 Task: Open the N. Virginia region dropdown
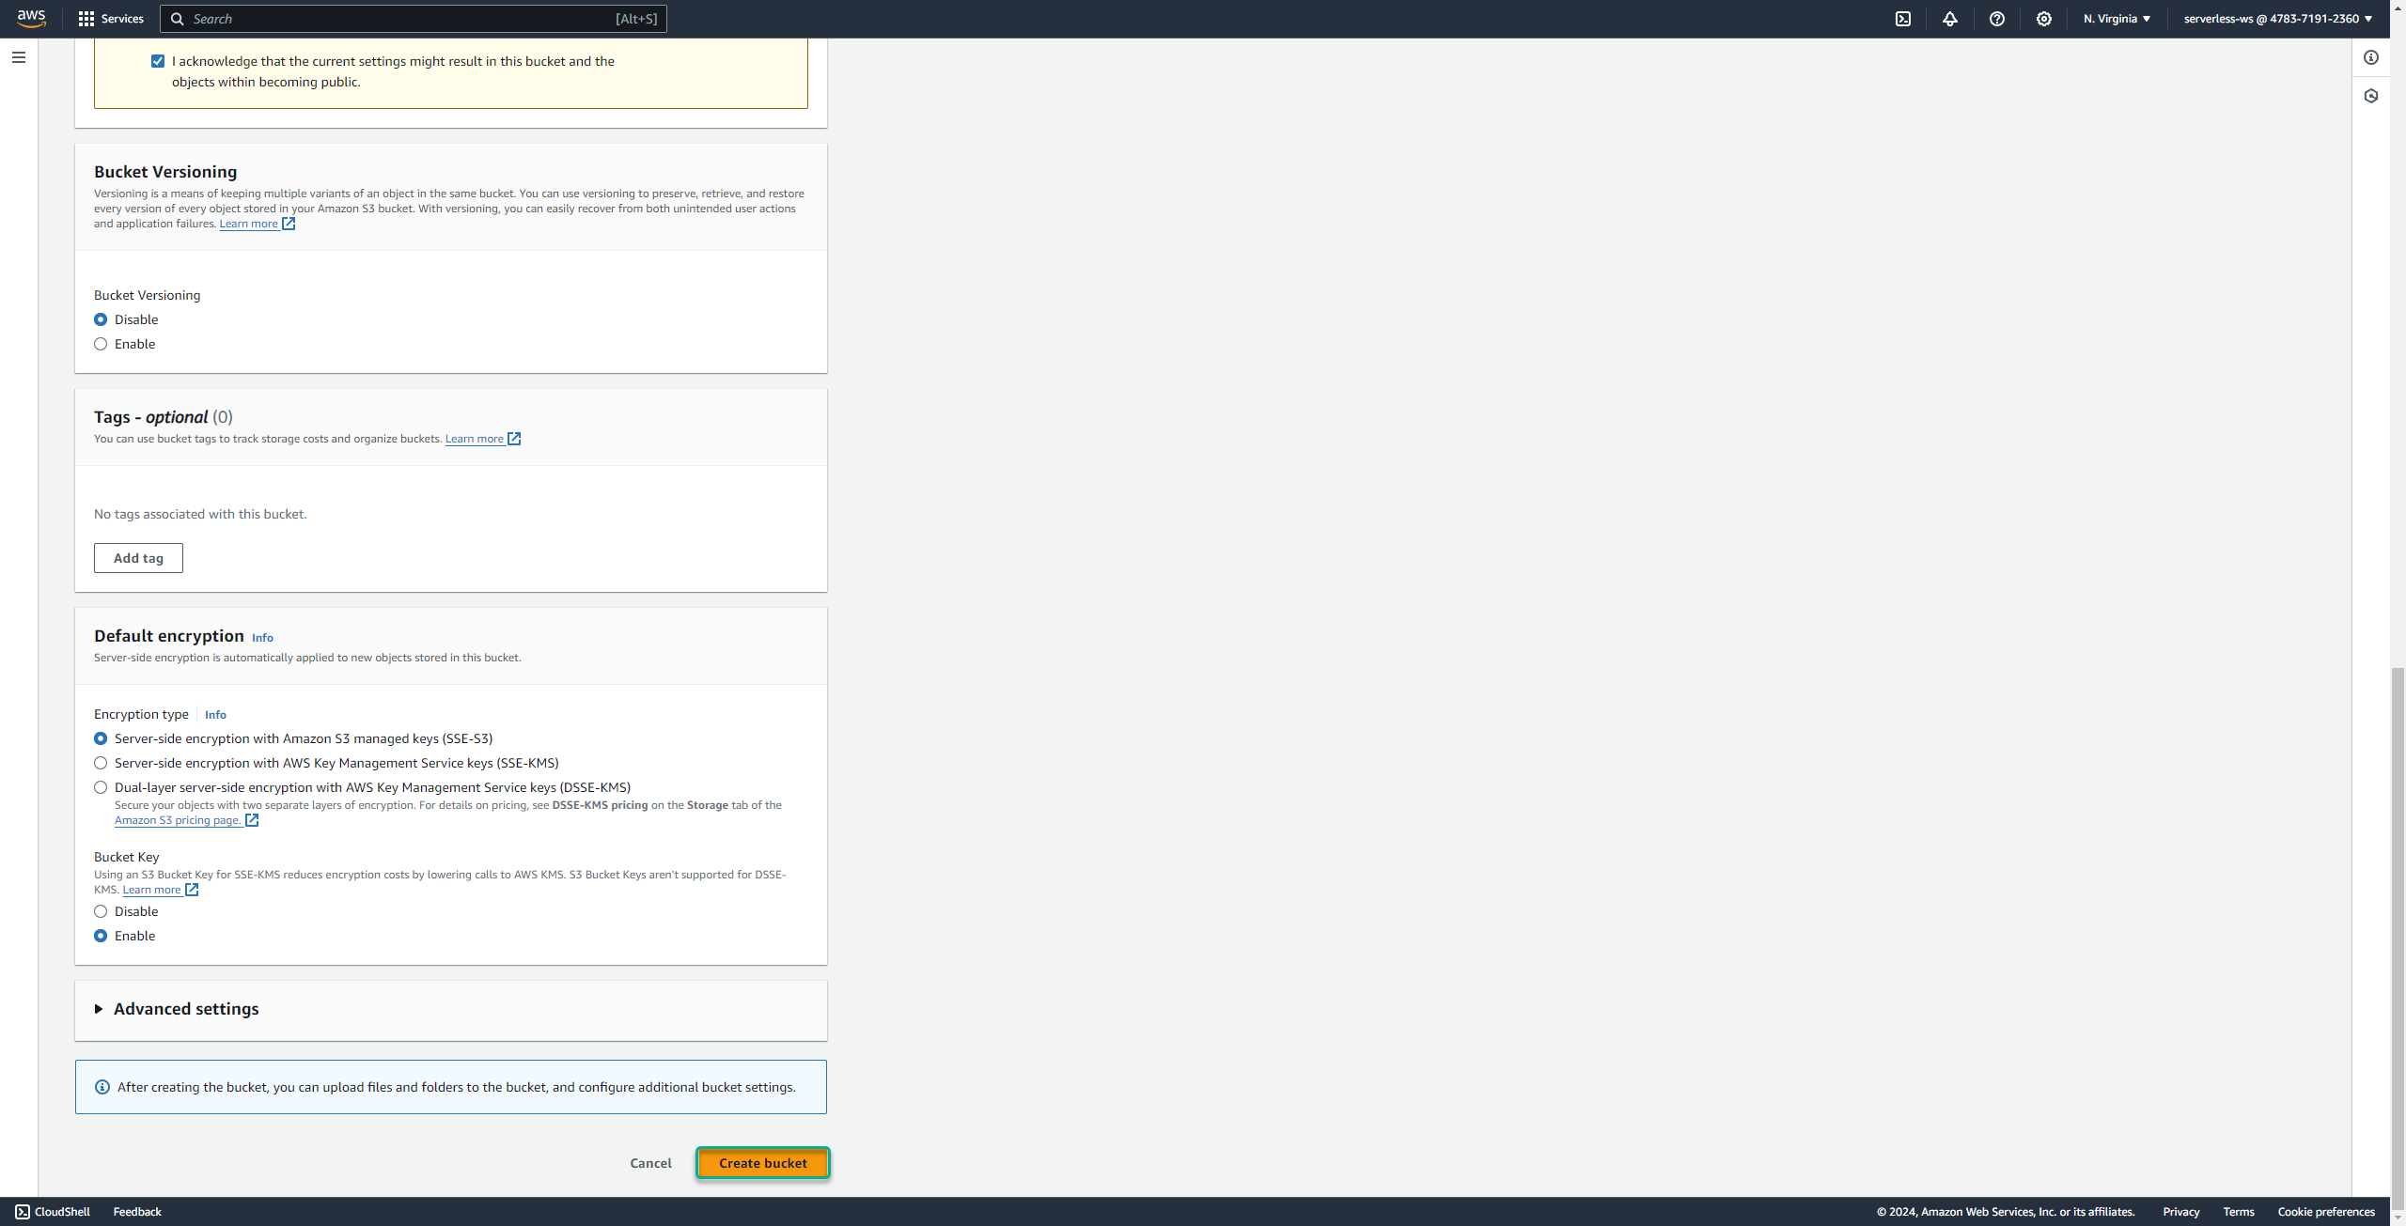click(x=2117, y=19)
